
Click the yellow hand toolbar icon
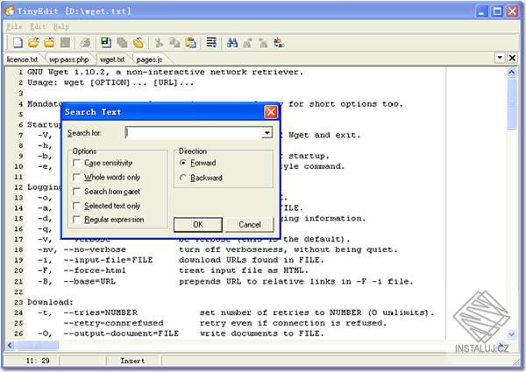139,43
